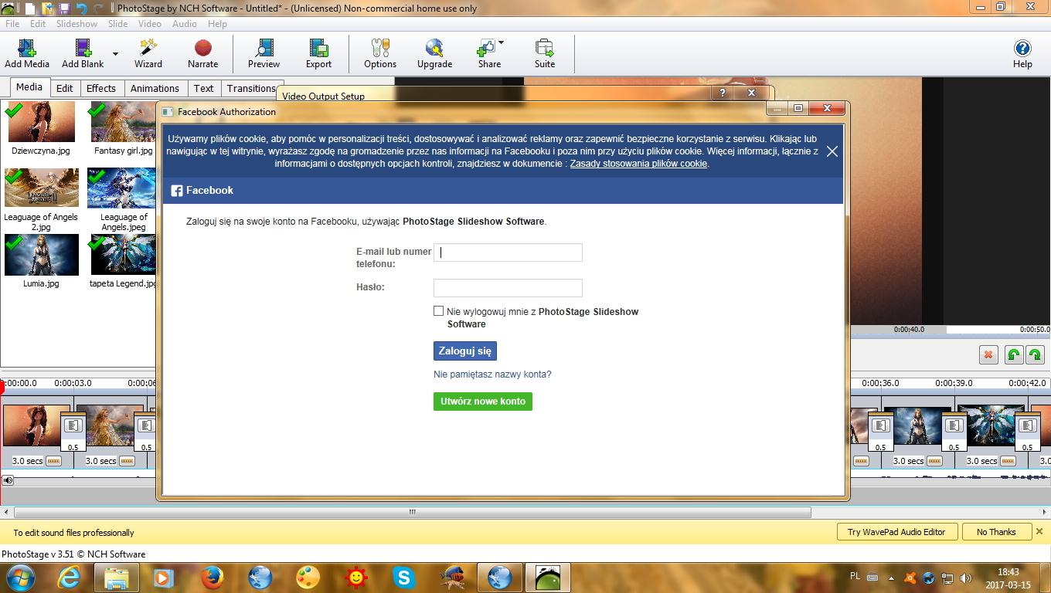Open the Slideshow menu
The image size is (1051, 593).
point(77,24)
